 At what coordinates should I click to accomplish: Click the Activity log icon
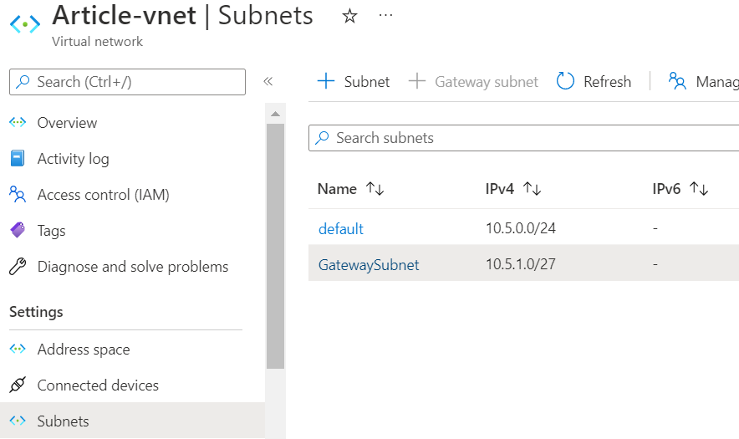(18, 159)
